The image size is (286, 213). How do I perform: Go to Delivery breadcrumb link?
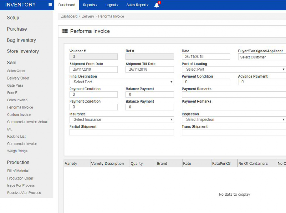coord(88,16)
